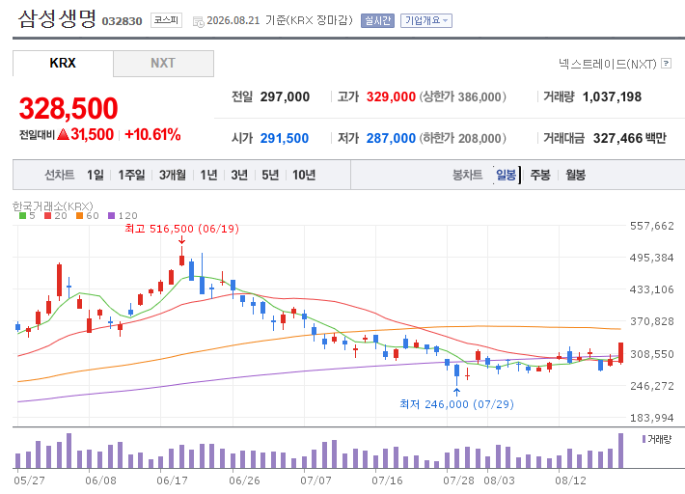Click the 실시간 real-time button

point(377,20)
